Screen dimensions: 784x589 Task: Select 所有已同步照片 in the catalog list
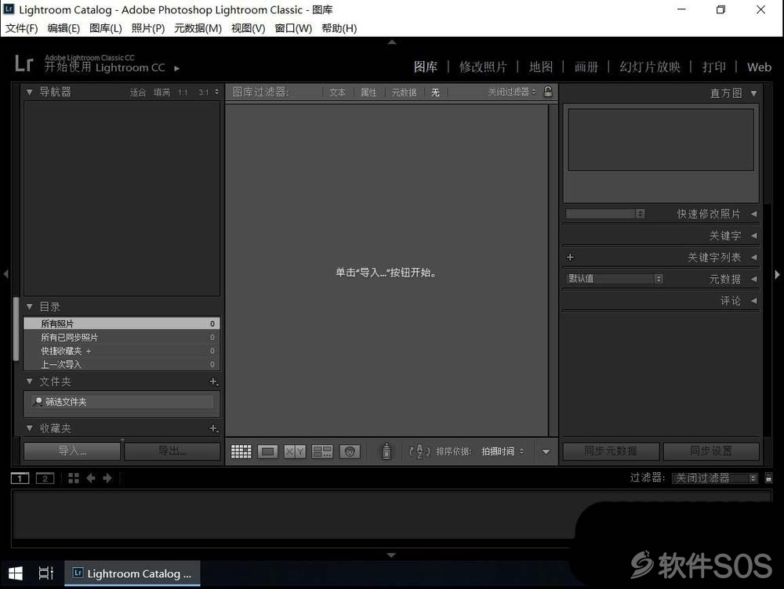coord(122,338)
